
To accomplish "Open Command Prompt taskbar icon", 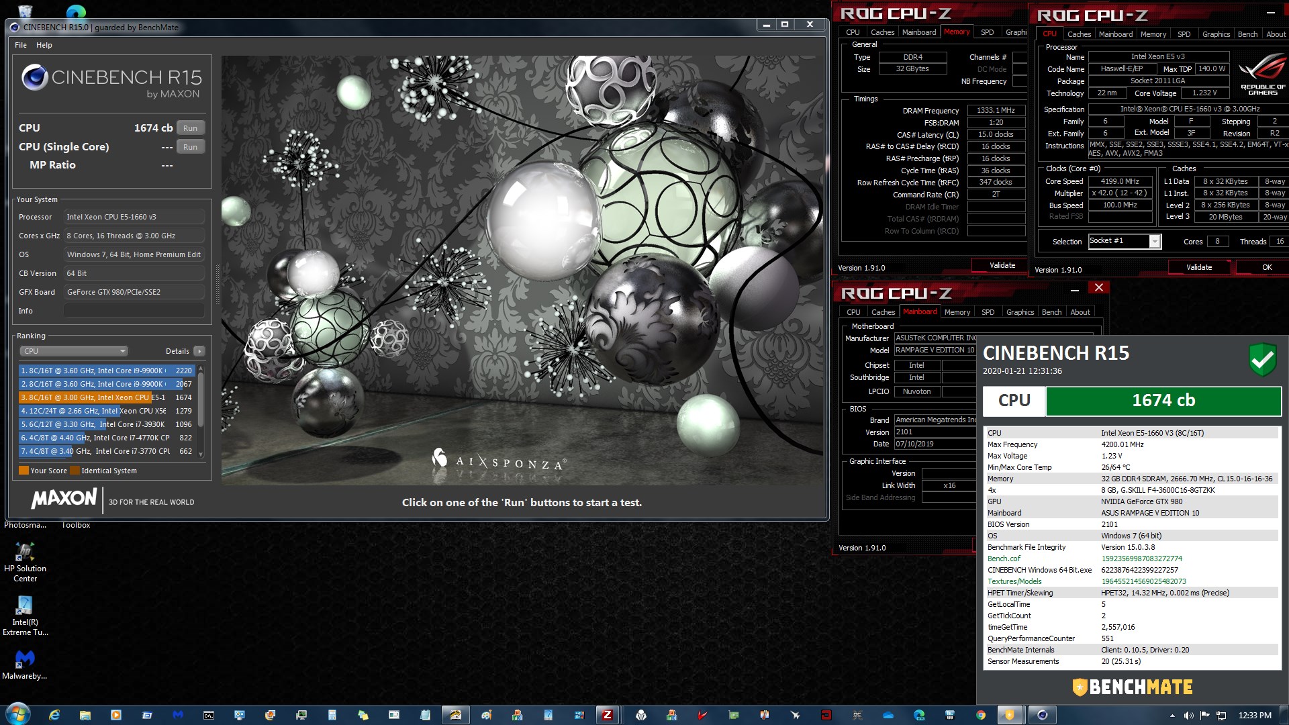I will tap(209, 715).
